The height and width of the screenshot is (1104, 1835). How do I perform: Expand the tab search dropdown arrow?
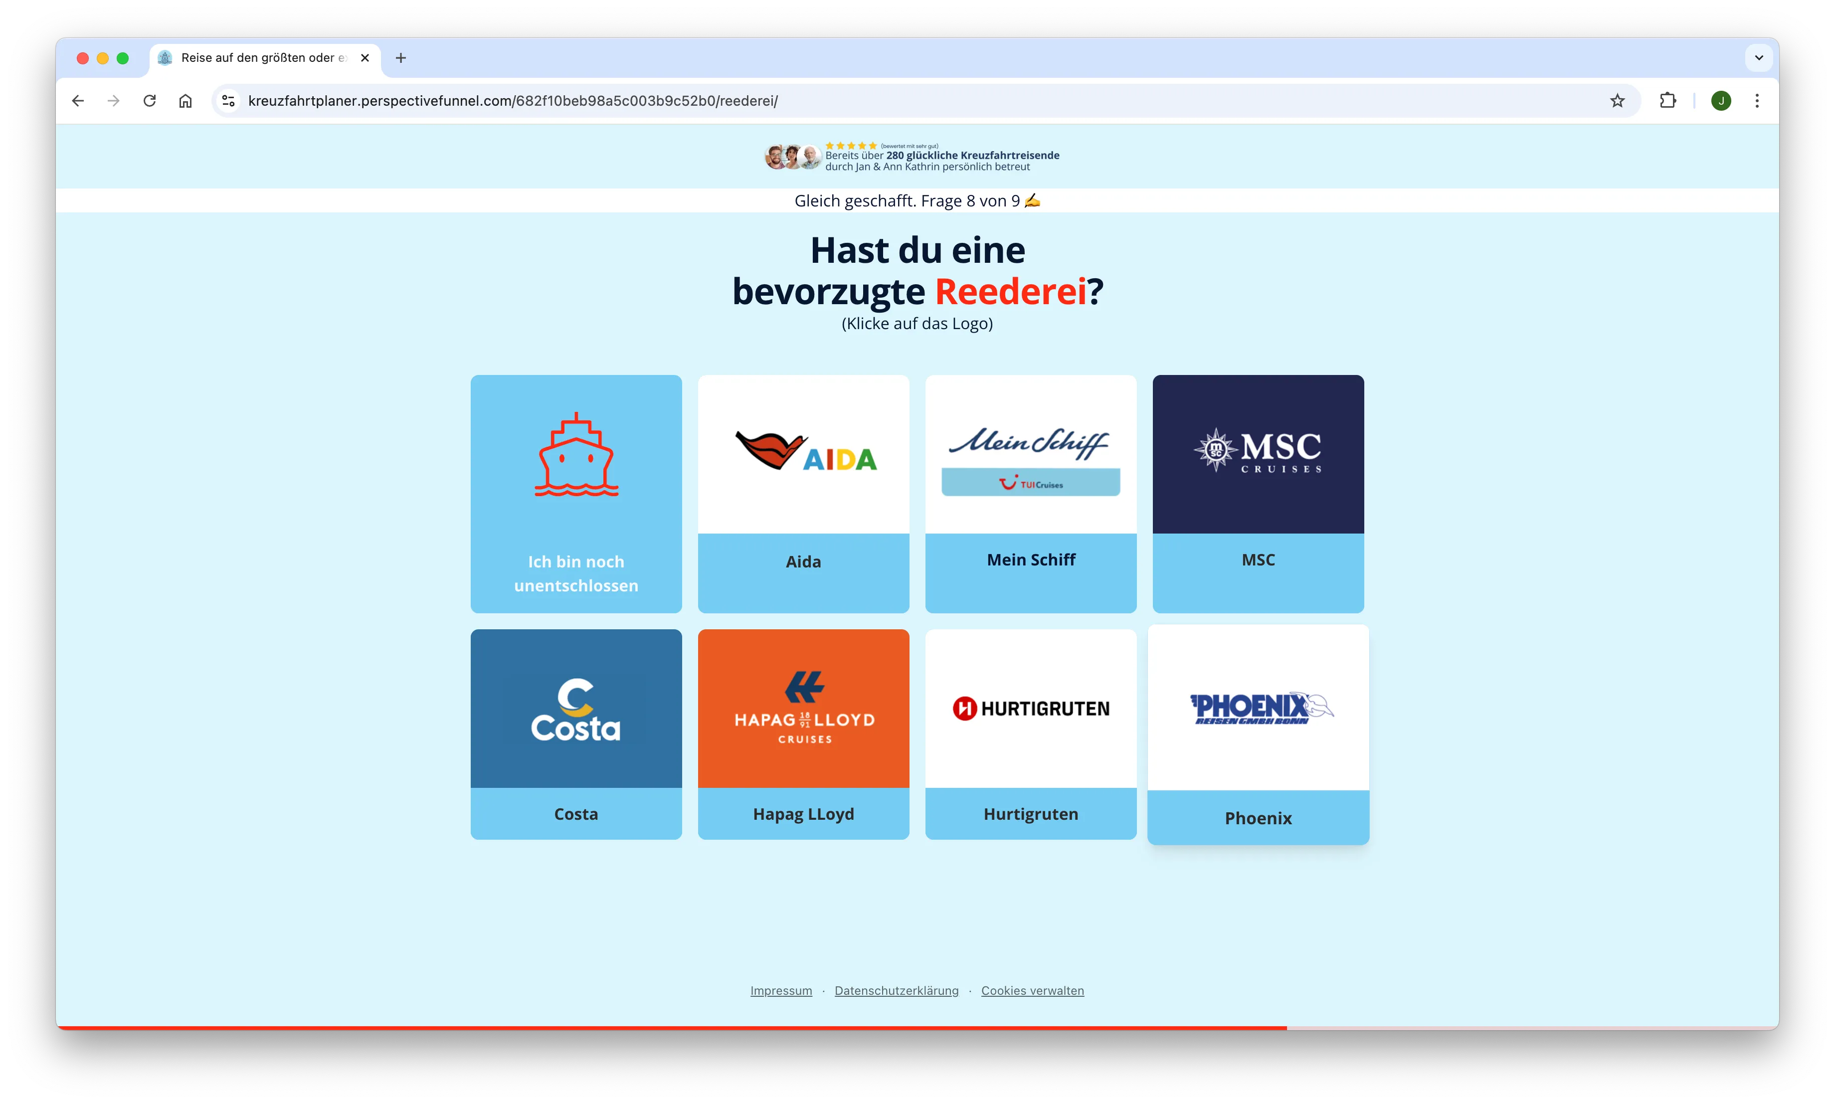coord(1758,58)
